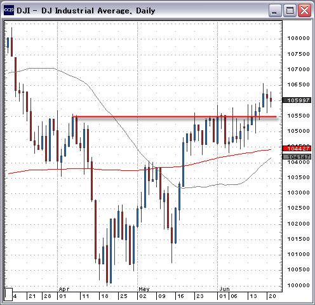
Task: Click the May month label on time axis
Action: [x=144, y=289]
